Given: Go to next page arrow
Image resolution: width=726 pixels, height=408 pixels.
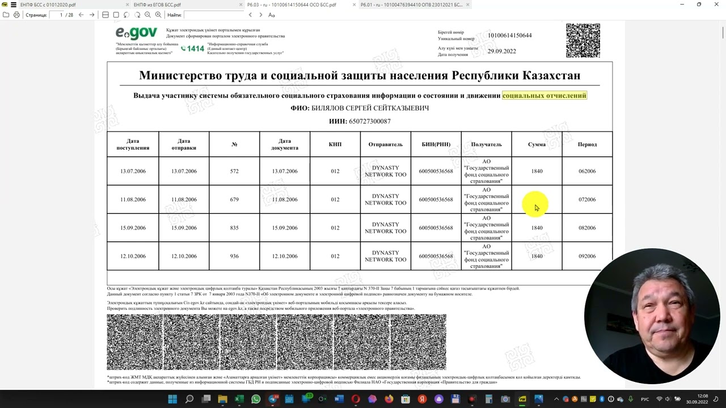Looking at the screenshot, I should pyautogui.click(x=92, y=15).
